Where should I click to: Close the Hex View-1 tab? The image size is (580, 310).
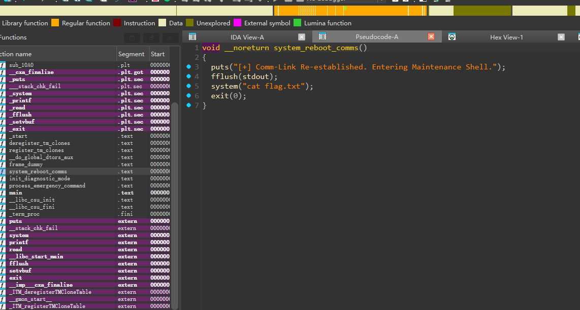point(561,37)
